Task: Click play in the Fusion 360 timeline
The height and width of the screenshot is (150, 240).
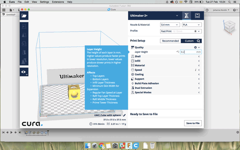Action: [x=12, y=133]
